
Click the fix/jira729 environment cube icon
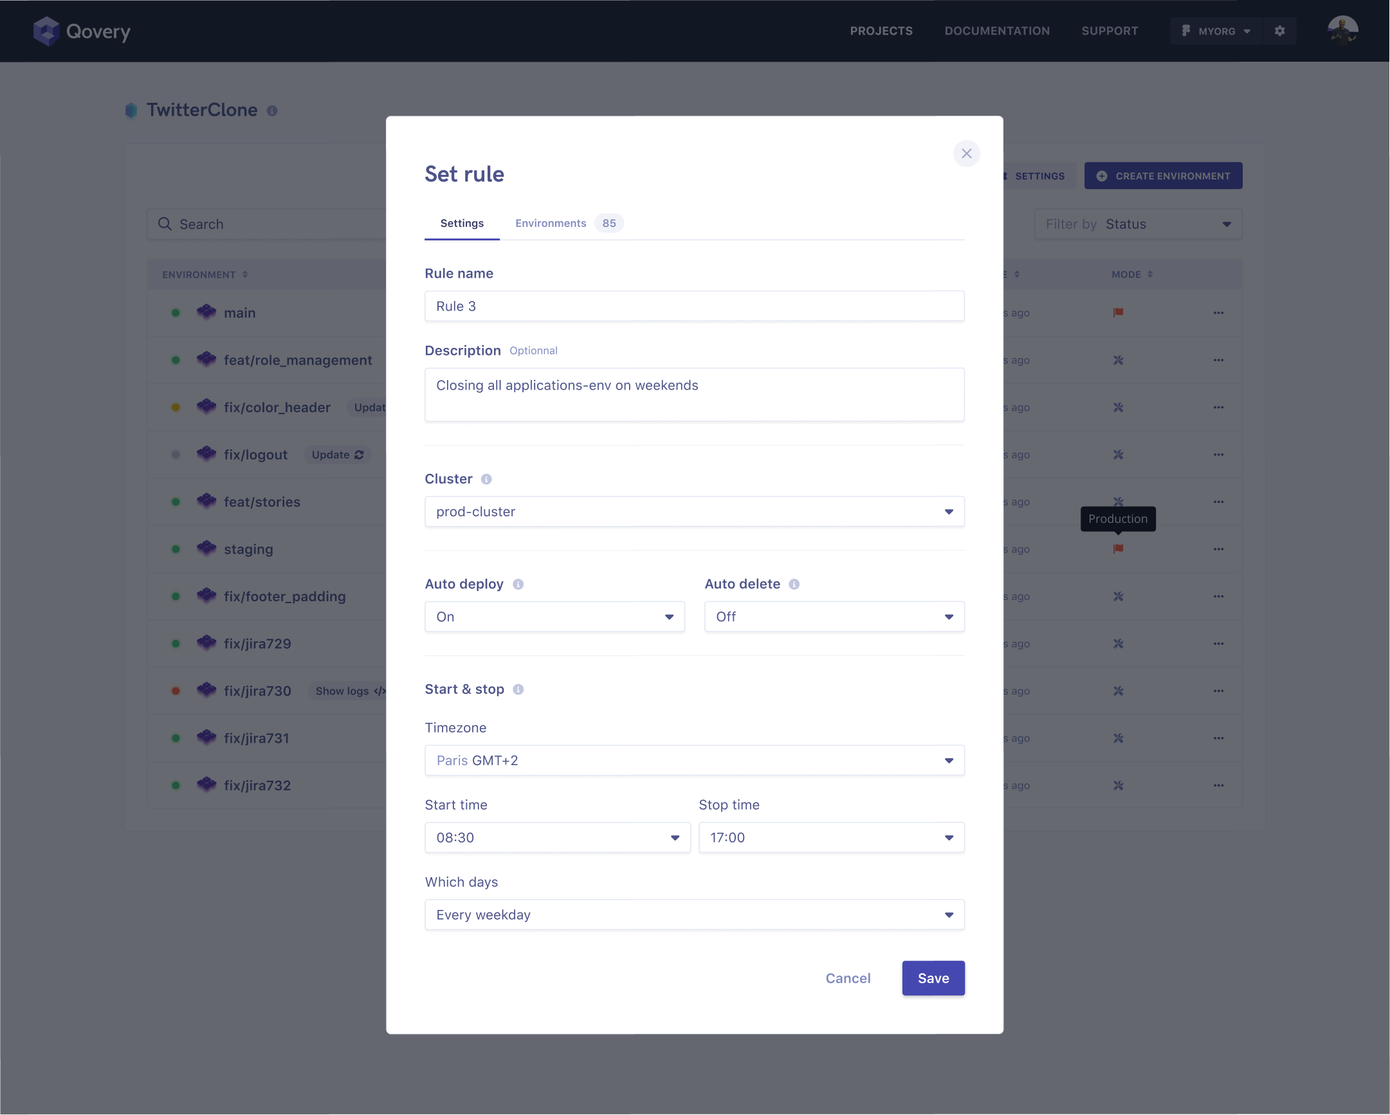[x=205, y=643]
